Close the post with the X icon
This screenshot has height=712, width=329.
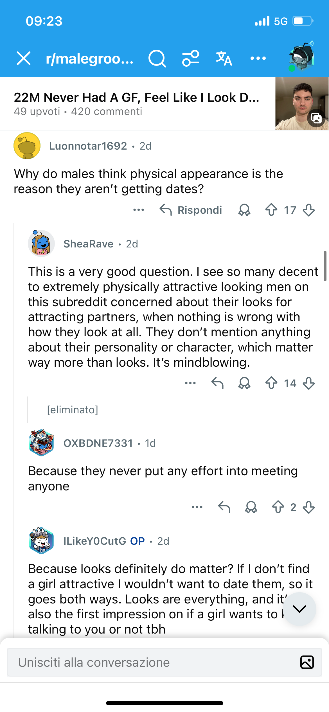pos(24,58)
